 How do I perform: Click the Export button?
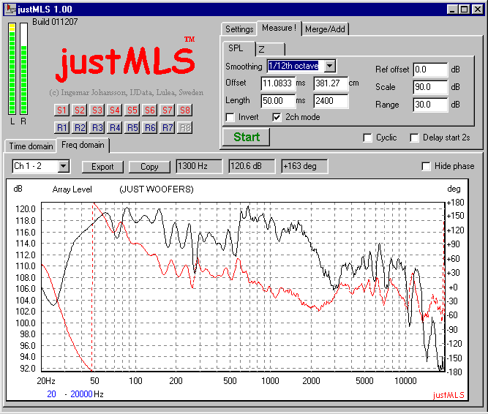click(102, 167)
